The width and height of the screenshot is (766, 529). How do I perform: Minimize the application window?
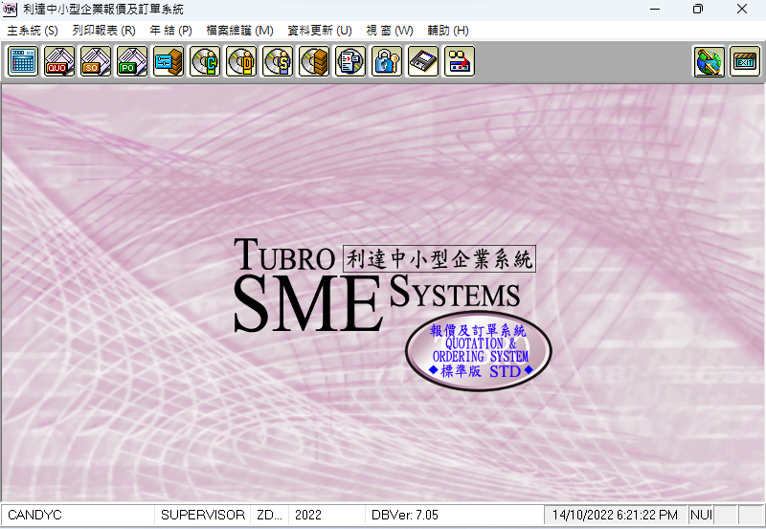coord(655,10)
